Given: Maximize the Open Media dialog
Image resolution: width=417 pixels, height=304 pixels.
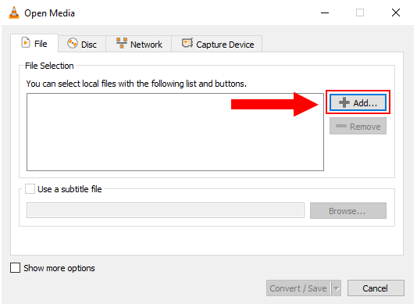Looking at the screenshot, I should coord(360,13).
